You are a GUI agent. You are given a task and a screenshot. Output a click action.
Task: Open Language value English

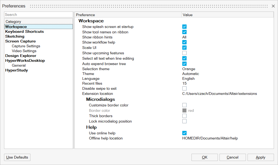pyautogui.click(x=188, y=79)
